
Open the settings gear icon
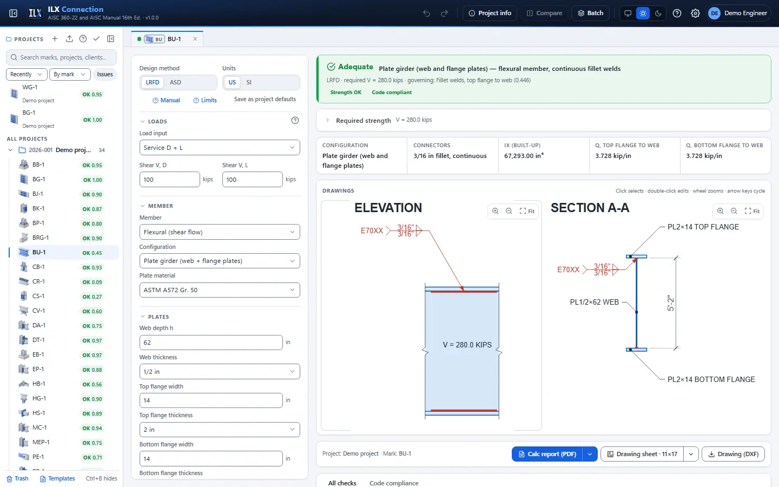coord(696,13)
